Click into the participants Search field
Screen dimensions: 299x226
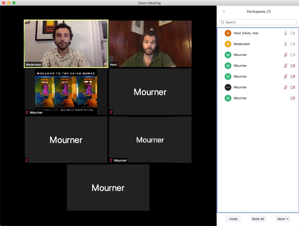(258, 22)
